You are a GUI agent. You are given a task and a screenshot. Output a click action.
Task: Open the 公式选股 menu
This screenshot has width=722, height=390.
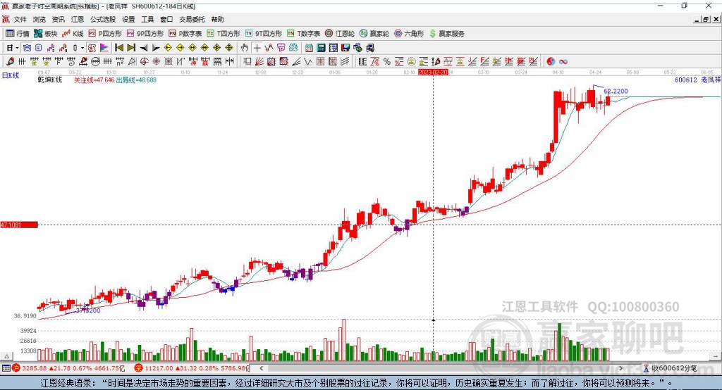click(103, 19)
